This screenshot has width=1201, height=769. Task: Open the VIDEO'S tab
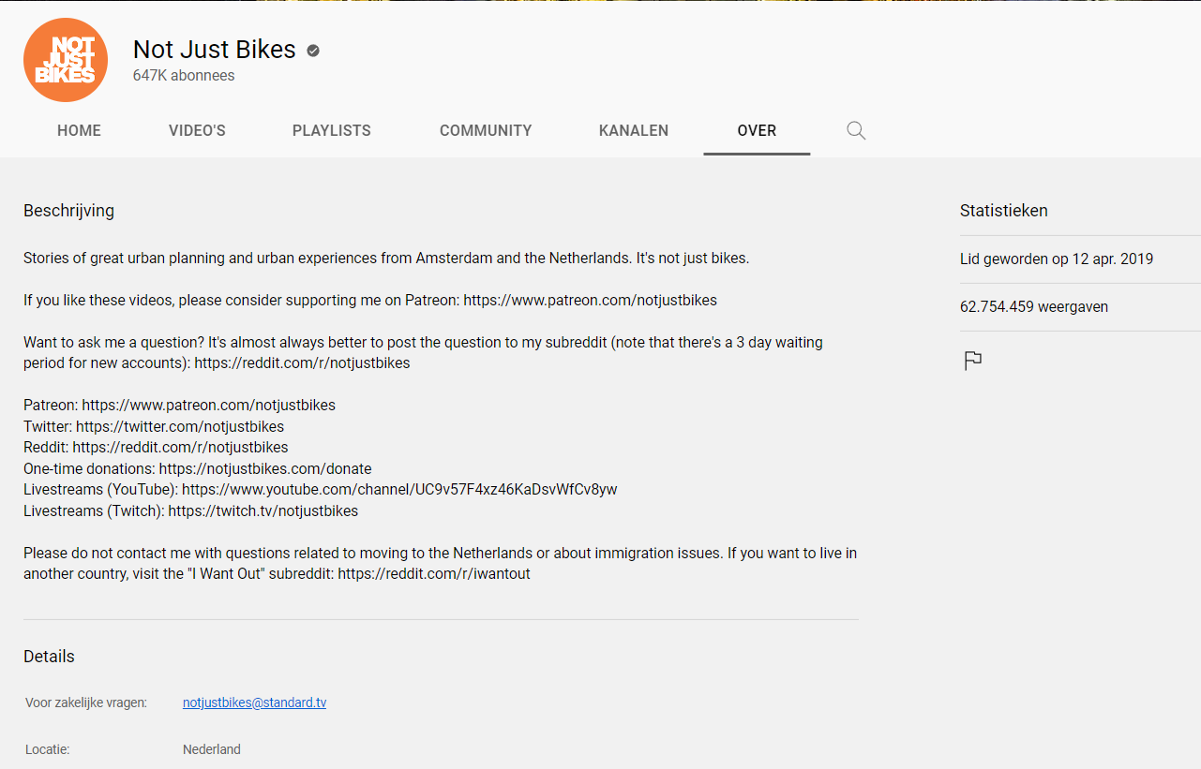click(x=197, y=131)
